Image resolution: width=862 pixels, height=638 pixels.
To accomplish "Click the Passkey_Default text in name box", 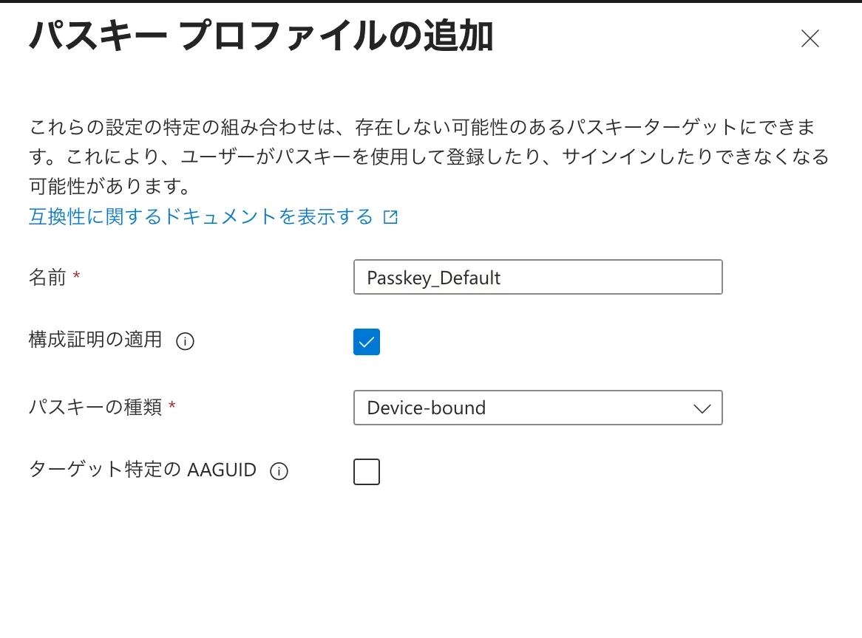I will pyautogui.click(x=434, y=278).
